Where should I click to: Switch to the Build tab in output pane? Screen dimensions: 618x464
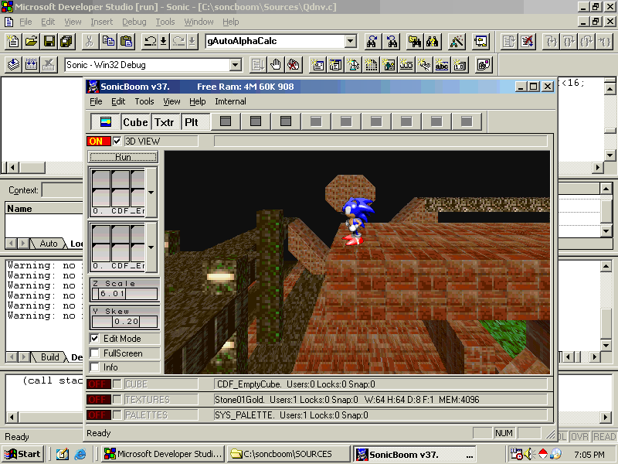pyautogui.click(x=49, y=357)
